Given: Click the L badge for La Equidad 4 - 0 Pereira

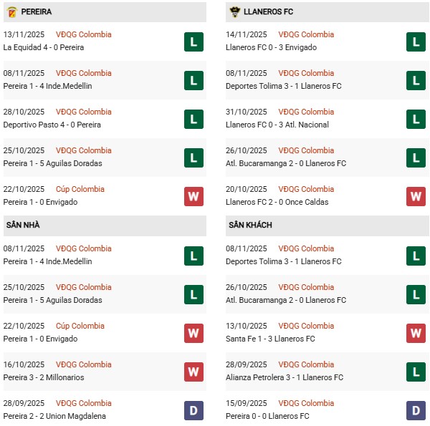Looking at the screenshot, I should point(193,42).
